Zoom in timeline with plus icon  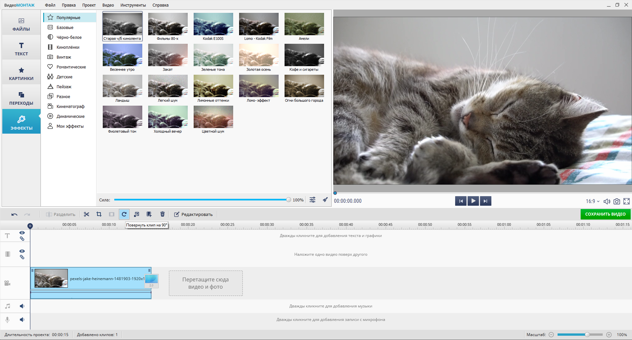pyautogui.click(x=609, y=335)
